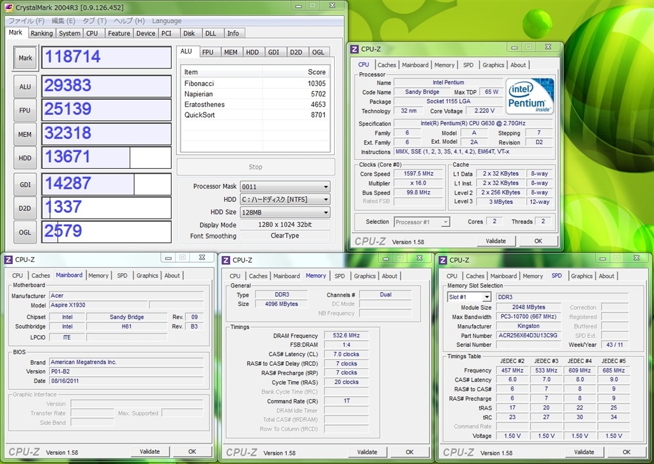This screenshot has height=464, width=654.
Task: Click the CrystalMark title bar app icon
Action: [x=7, y=8]
